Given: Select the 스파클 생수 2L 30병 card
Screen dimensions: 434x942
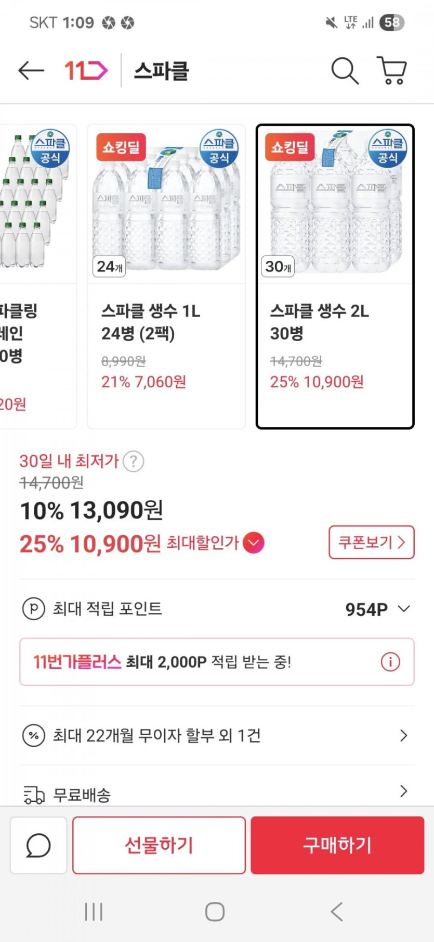Looking at the screenshot, I should (x=335, y=276).
